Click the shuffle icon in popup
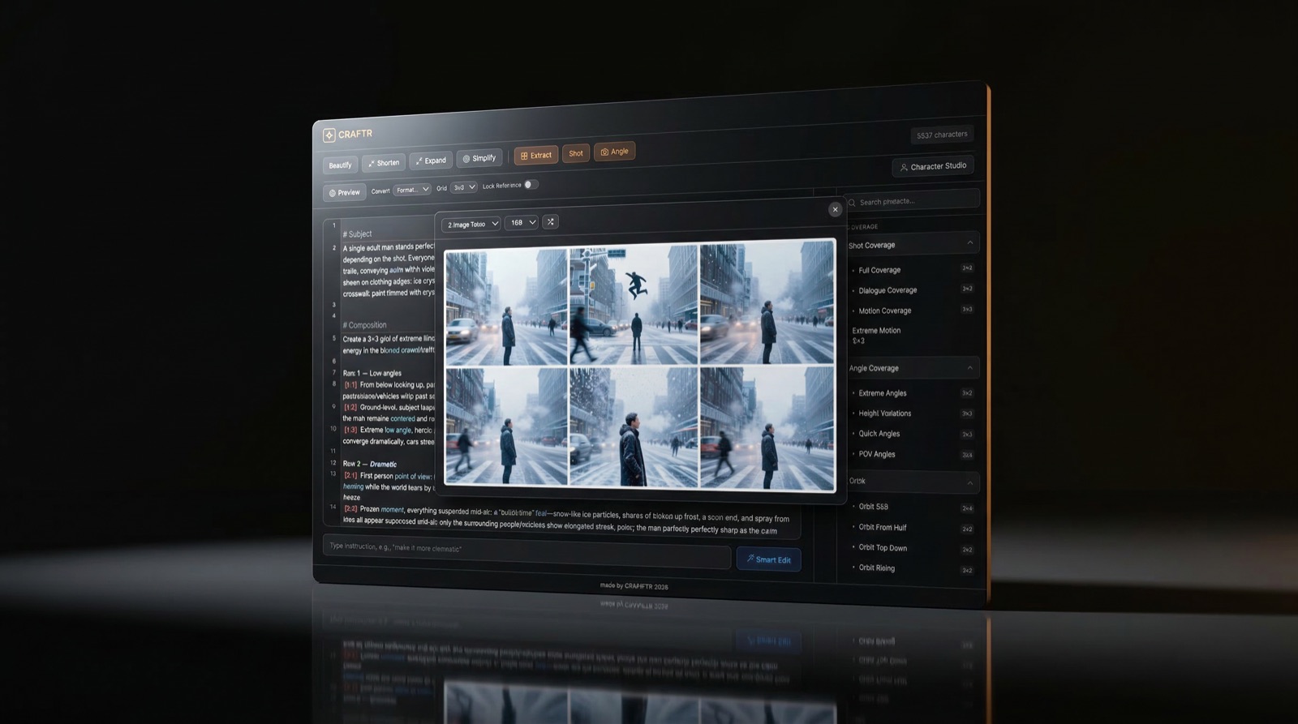This screenshot has height=724, width=1298. coord(550,221)
